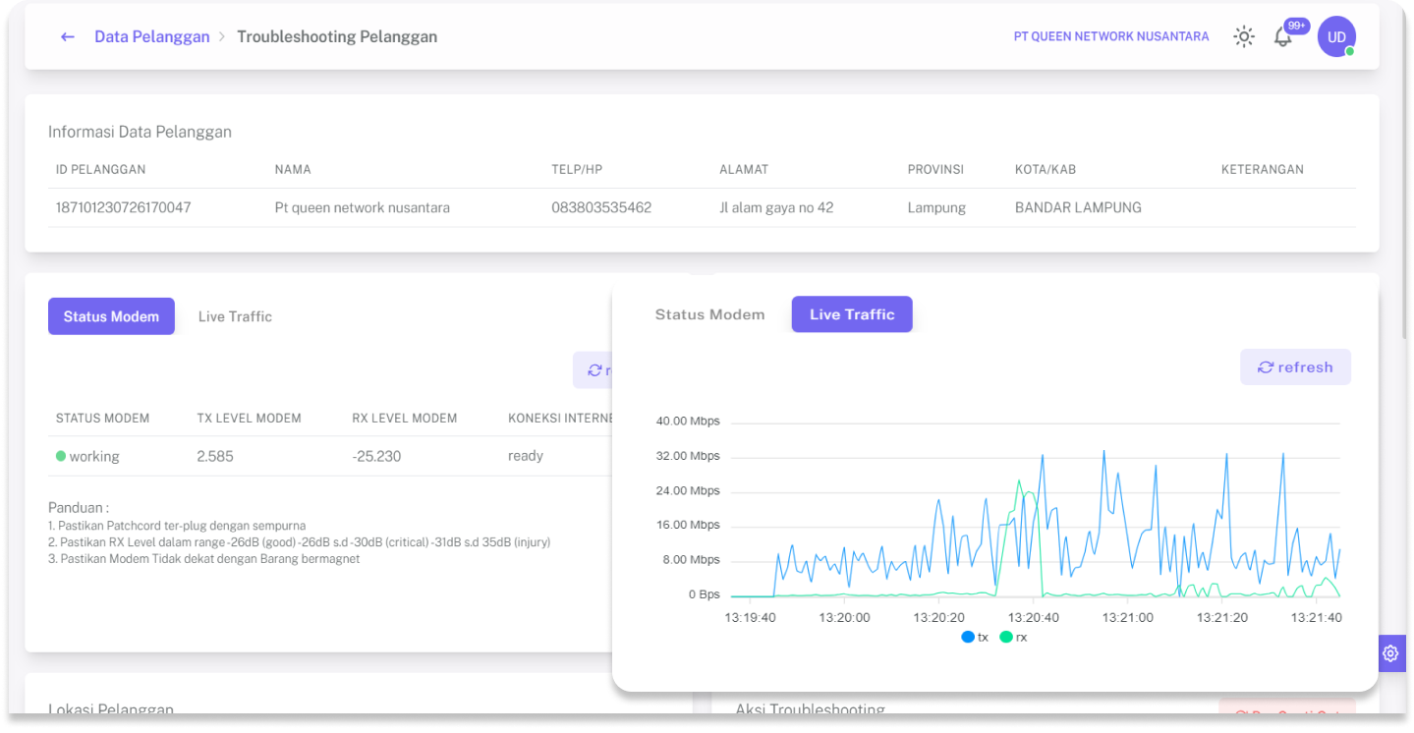This screenshot has height=733, width=1414.
Task: Toggle the tx series legend marker
Action: (x=968, y=637)
